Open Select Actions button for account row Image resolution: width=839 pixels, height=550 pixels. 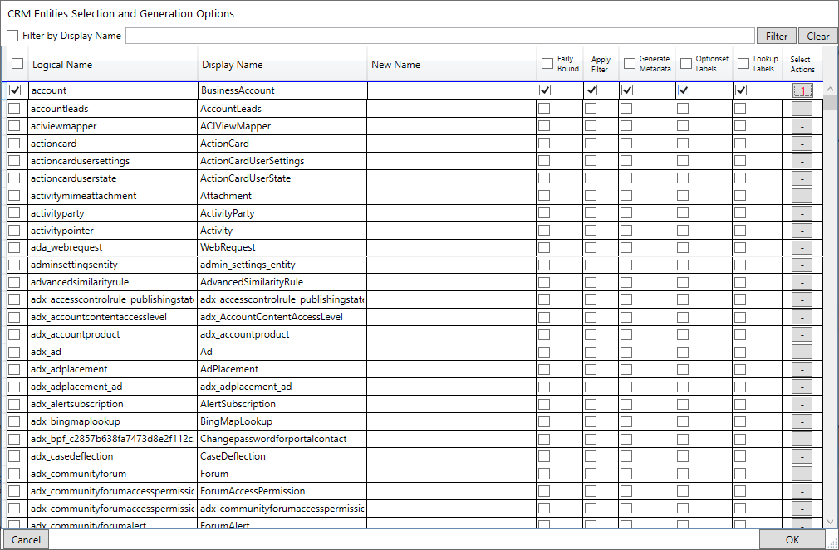802,91
